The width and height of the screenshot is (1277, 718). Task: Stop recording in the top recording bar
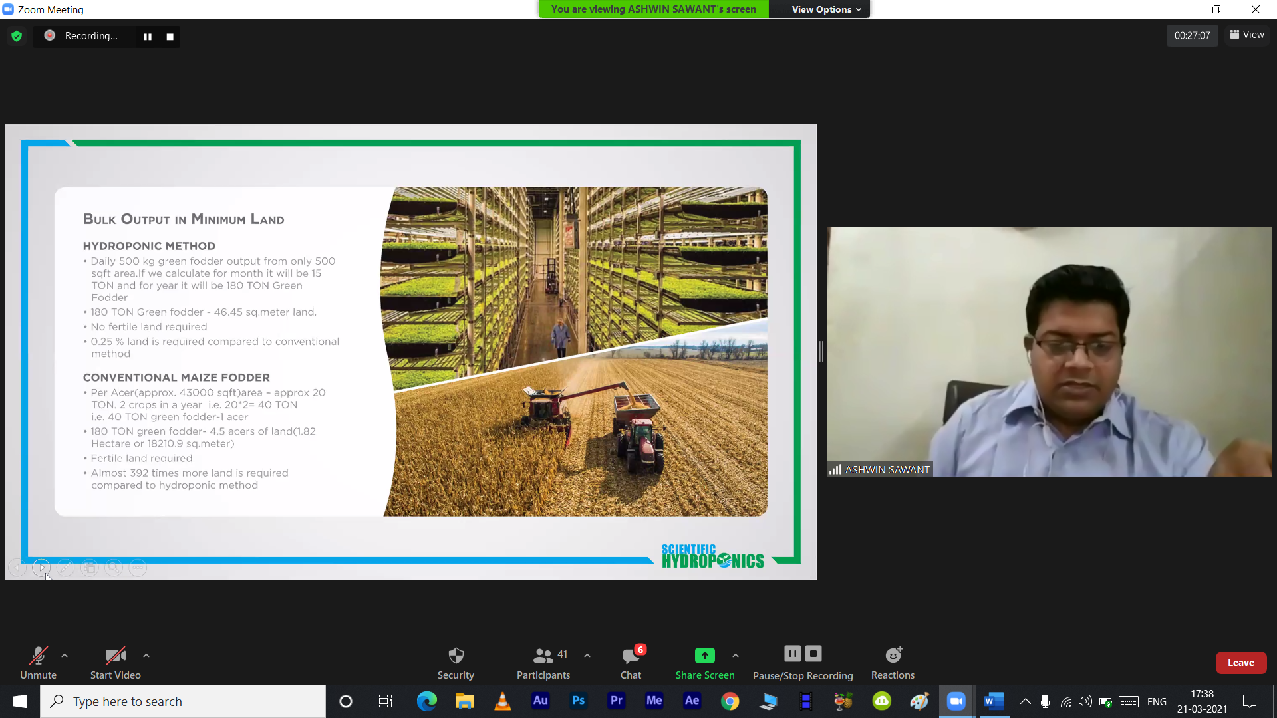tap(170, 37)
